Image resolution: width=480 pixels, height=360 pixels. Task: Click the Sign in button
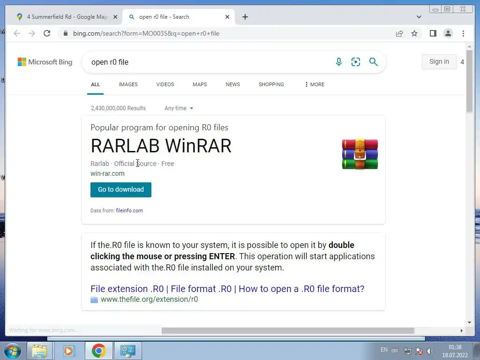point(439,61)
